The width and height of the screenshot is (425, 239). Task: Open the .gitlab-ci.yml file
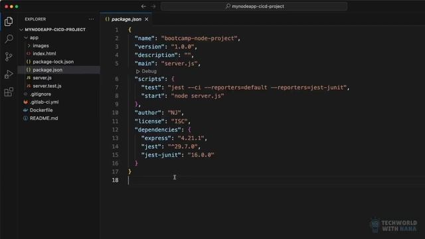tap(44, 102)
